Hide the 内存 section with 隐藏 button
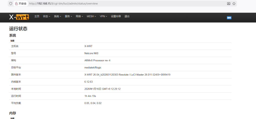 (12, 118)
